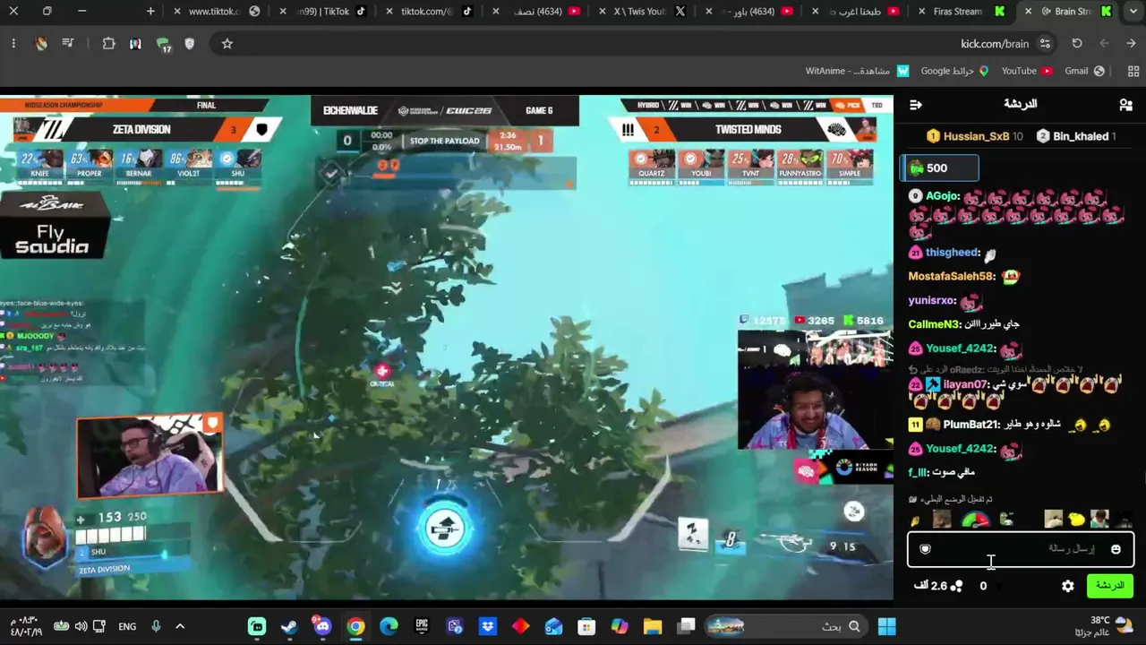Viewport: 1146px width, 645px height.
Task: Expand the hidden system tray icons chevron
Action: click(x=180, y=626)
